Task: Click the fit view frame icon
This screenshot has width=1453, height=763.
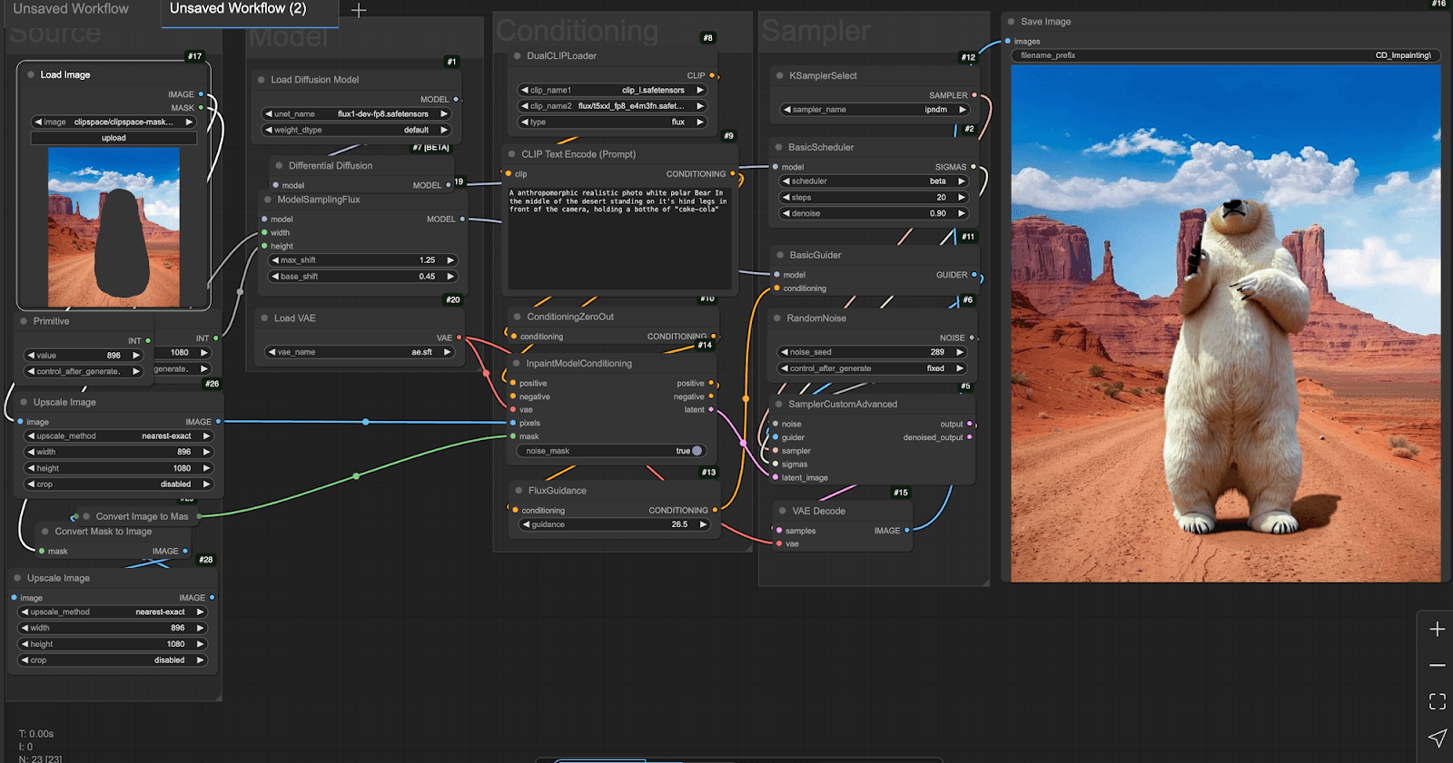Action: click(1437, 701)
